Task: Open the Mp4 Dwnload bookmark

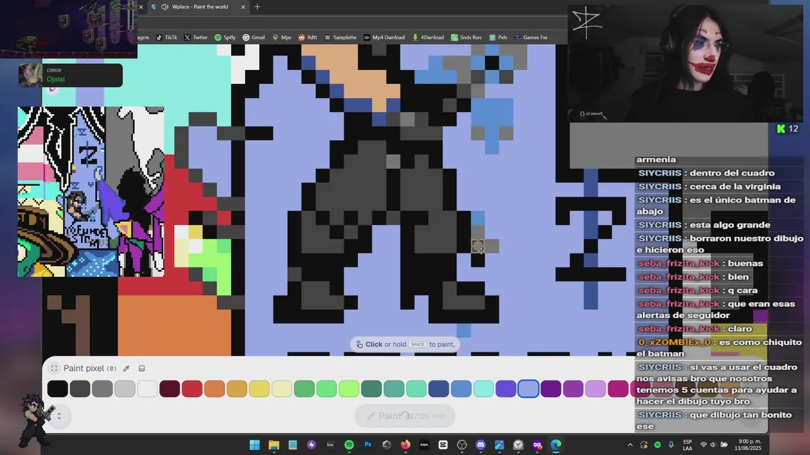Action: pos(384,37)
